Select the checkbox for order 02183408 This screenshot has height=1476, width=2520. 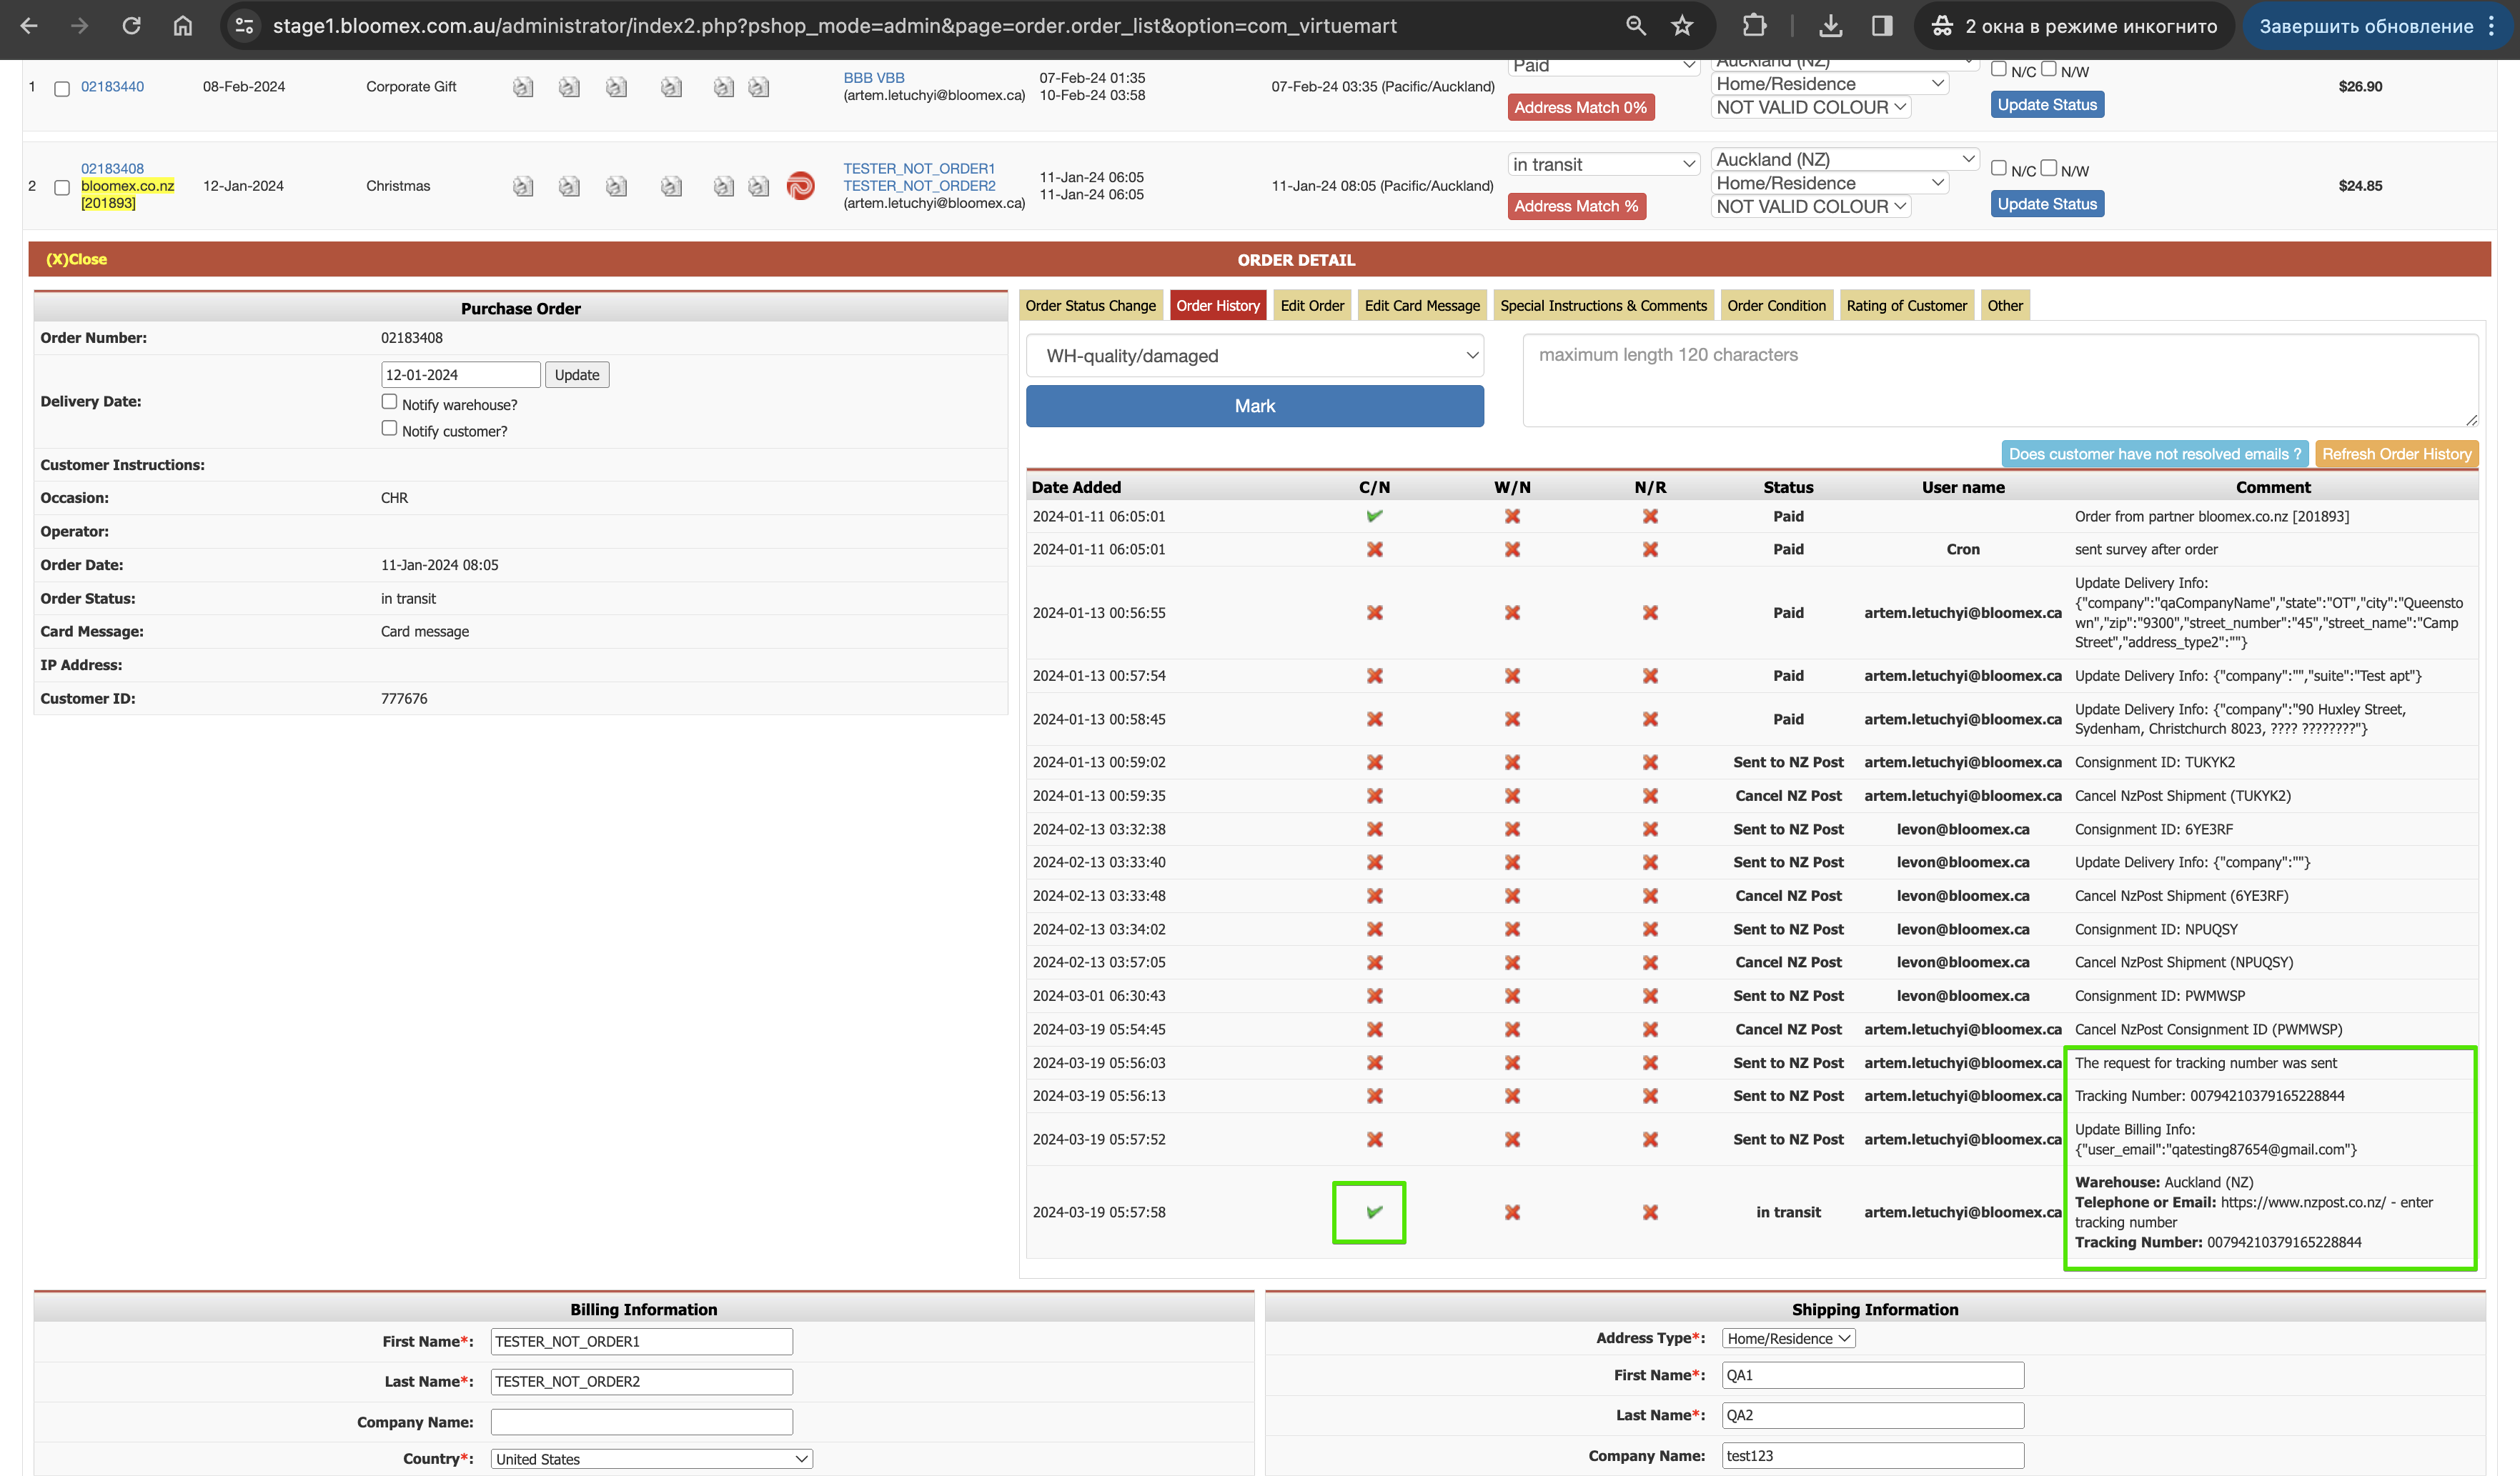coord(62,188)
